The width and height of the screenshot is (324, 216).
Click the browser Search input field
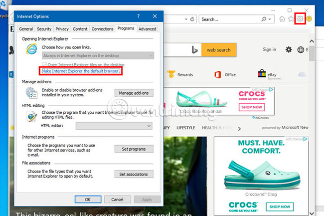(230, 19)
